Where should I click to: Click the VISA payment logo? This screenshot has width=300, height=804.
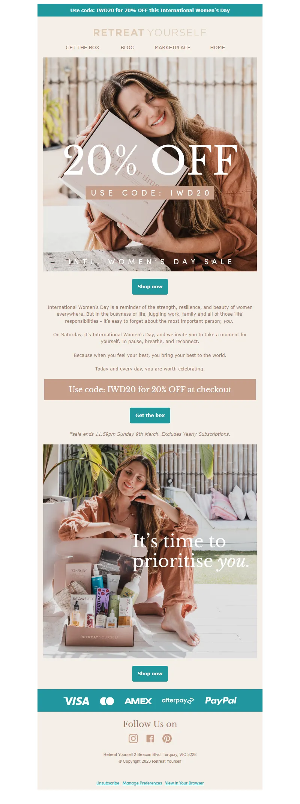point(76,701)
